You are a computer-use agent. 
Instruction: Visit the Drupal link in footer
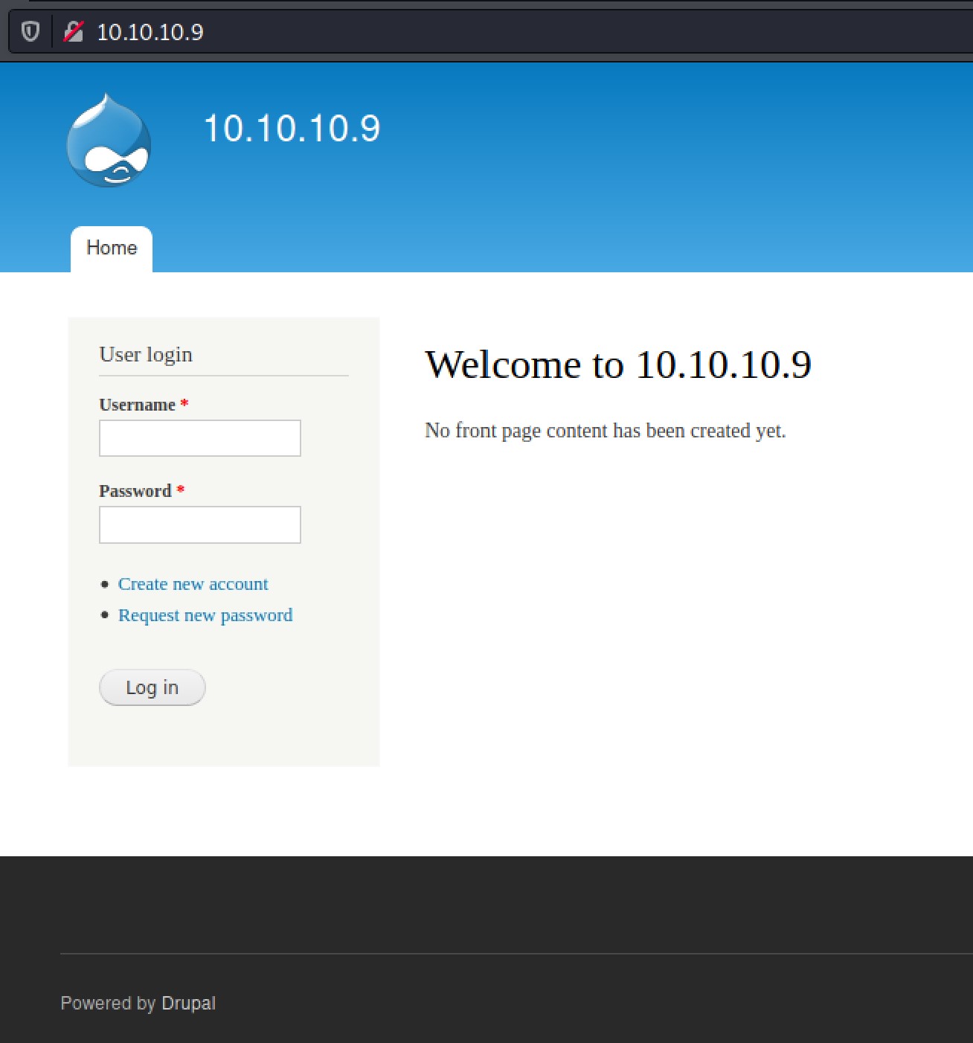(188, 1003)
